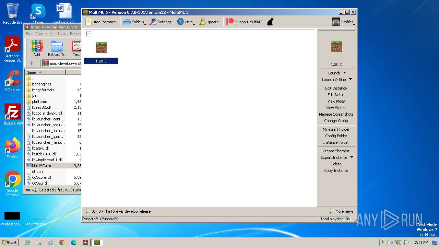Open Edit Notes
Image resolution: width=439 pixels, height=247 pixels.
(336, 95)
